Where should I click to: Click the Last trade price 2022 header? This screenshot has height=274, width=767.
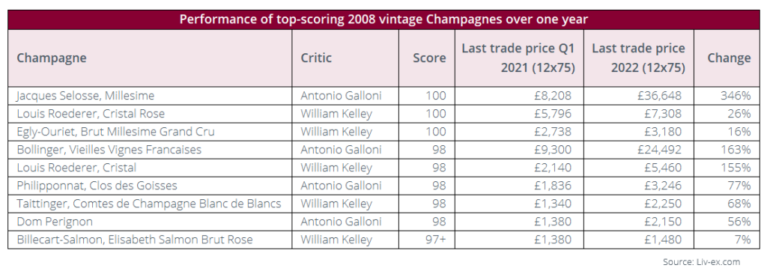pos(638,58)
